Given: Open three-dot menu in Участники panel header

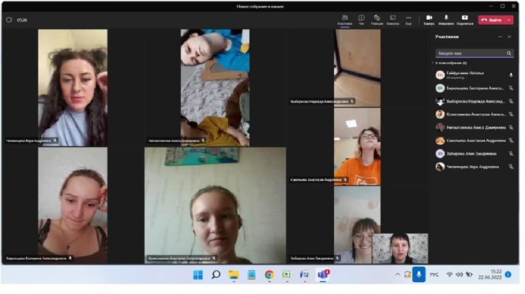Looking at the screenshot, I should (x=500, y=37).
